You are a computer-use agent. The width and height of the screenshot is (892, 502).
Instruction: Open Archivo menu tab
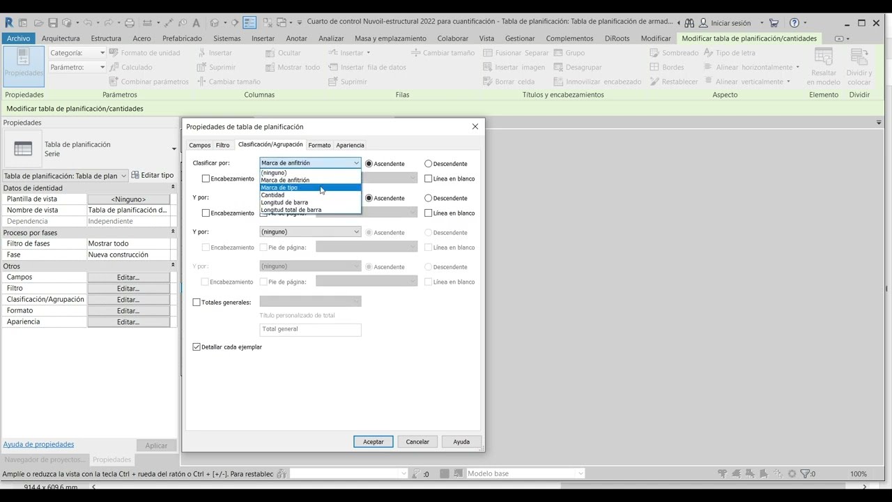[19, 38]
